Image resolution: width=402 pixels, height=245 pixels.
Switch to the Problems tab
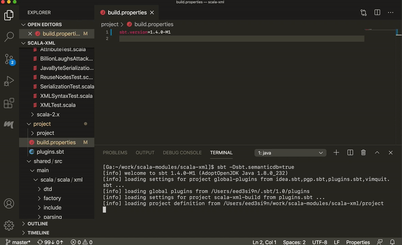click(115, 153)
